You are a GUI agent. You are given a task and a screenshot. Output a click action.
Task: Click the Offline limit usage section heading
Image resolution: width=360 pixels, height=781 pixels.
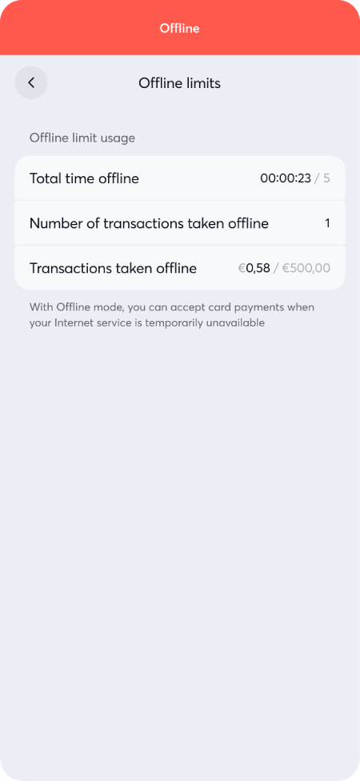pos(82,138)
